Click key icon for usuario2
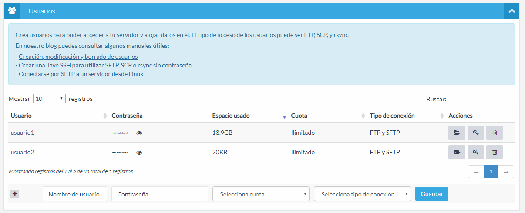 click(476, 152)
